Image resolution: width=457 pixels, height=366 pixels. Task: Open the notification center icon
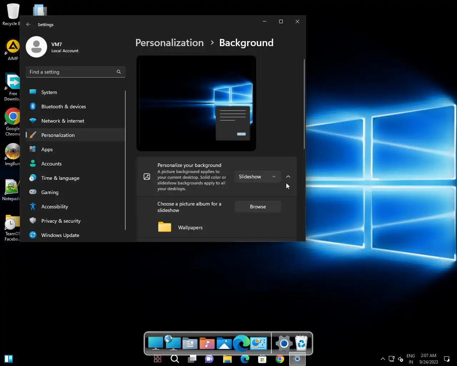(x=446, y=359)
